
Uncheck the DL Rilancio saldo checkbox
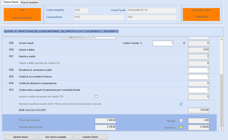181,104
